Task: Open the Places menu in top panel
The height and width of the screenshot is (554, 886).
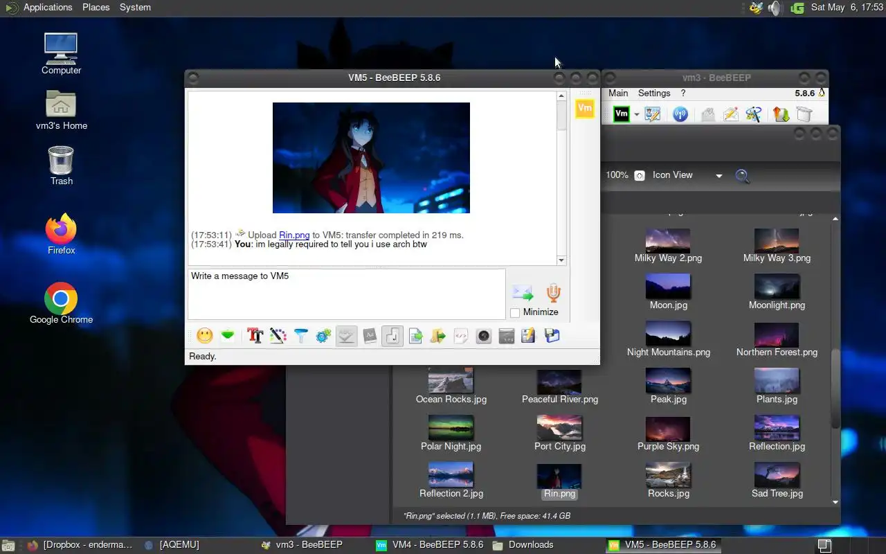Action: click(x=96, y=8)
